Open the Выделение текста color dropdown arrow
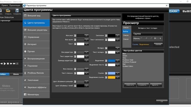The width and height of the screenshot is (191, 107). pos(118,65)
